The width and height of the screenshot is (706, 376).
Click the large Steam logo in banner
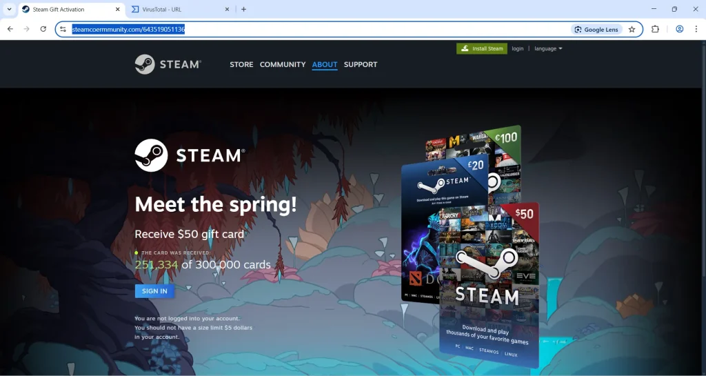click(190, 155)
